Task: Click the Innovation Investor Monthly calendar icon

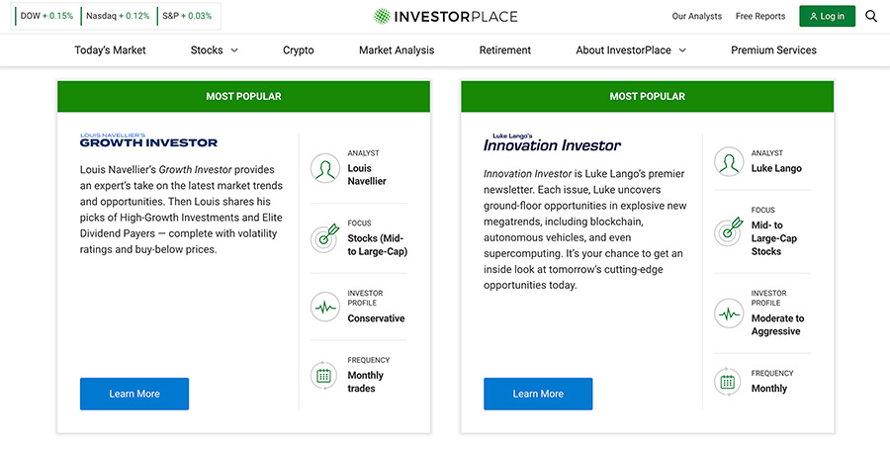Action: [x=728, y=382]
